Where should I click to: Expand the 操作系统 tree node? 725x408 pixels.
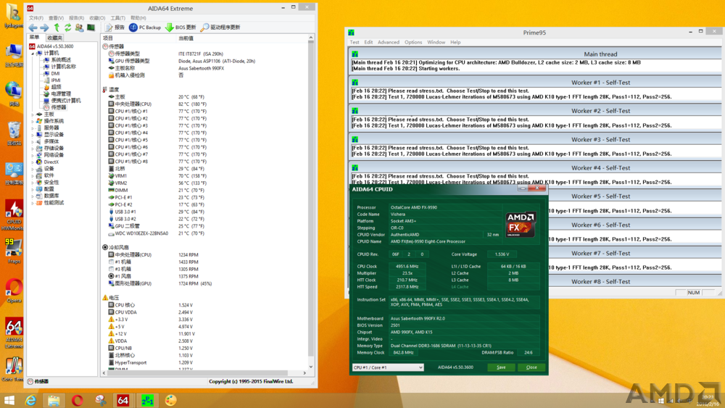pyautogui.click(x=33, y=121)
